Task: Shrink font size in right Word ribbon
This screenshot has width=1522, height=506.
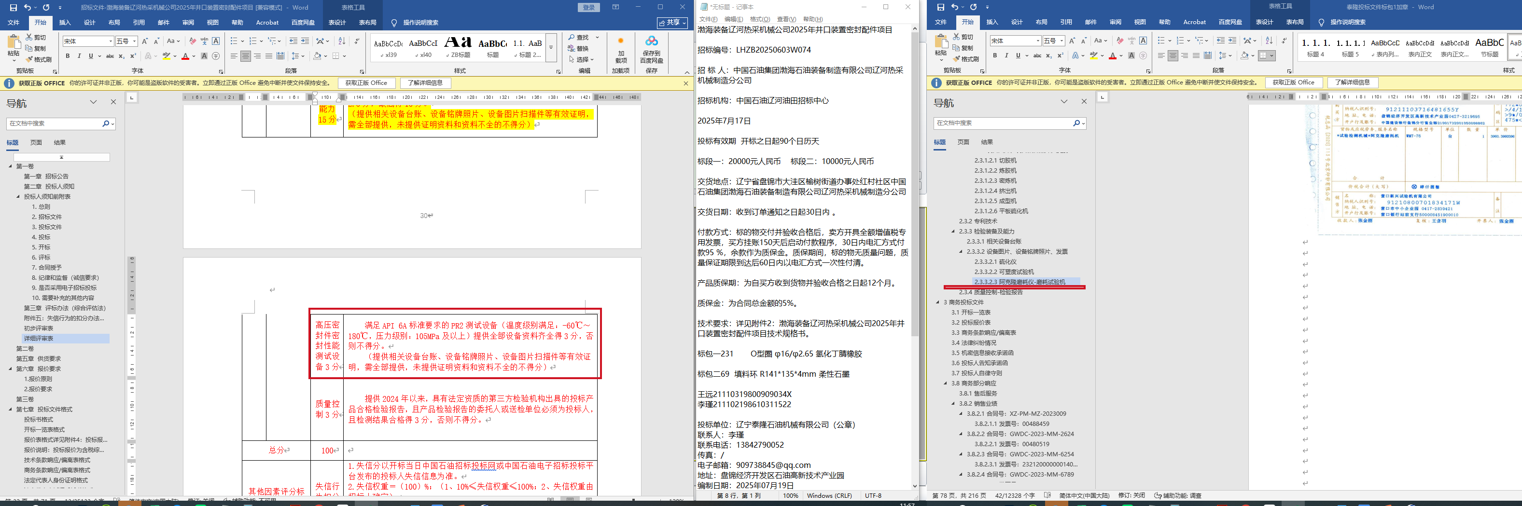Action: (1084, 41)
